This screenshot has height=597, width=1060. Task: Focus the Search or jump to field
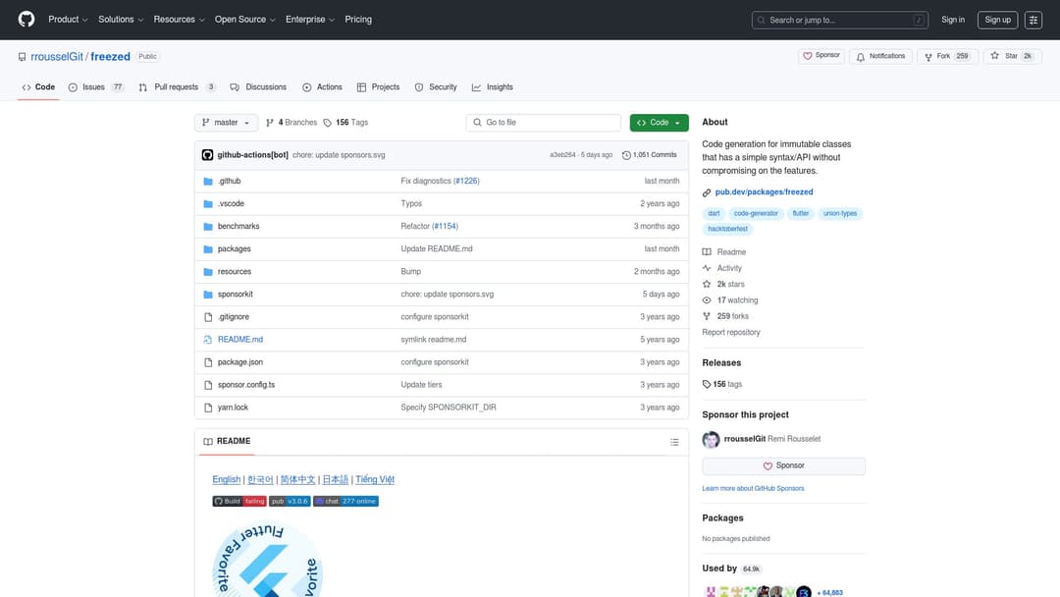(839, 21)
